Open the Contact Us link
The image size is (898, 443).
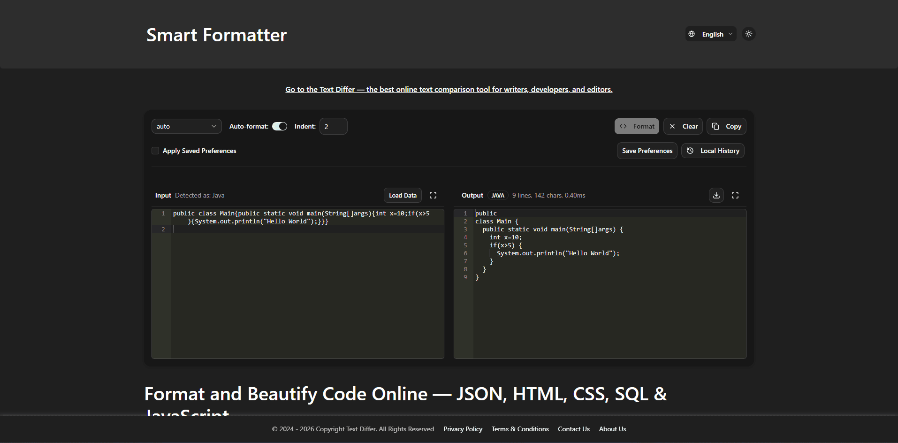point(573,429)
